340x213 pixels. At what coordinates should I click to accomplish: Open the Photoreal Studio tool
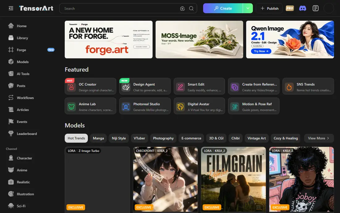(x=145, y=106)
